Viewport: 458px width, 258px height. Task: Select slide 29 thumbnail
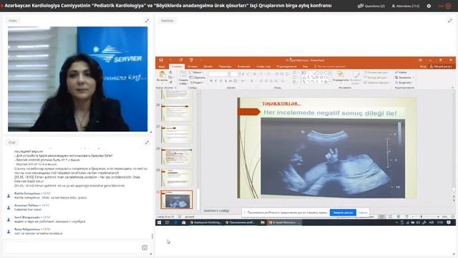tap(177, 178)
